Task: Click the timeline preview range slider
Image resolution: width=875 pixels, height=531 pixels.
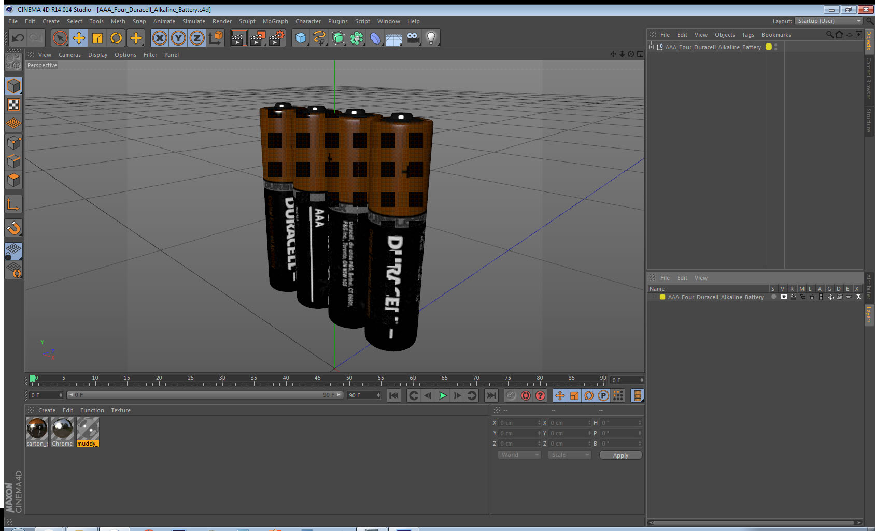Action: (205, 395)
